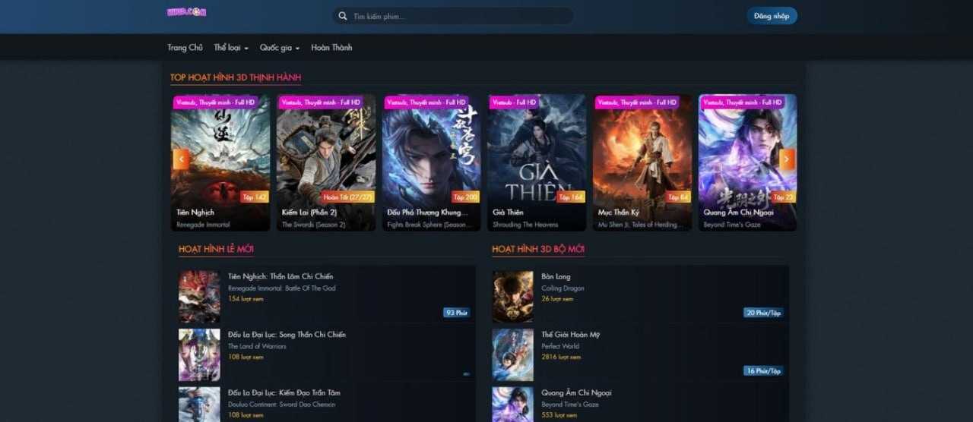973x422 pixels.
Task: Click the Renegade Immortal: Battle Of The God thumbnail
Action: pyautogui.click(x=199, y=297)
